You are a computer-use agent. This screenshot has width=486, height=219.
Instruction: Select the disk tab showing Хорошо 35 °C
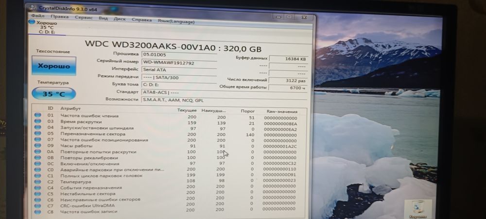(x=47, y=27)
